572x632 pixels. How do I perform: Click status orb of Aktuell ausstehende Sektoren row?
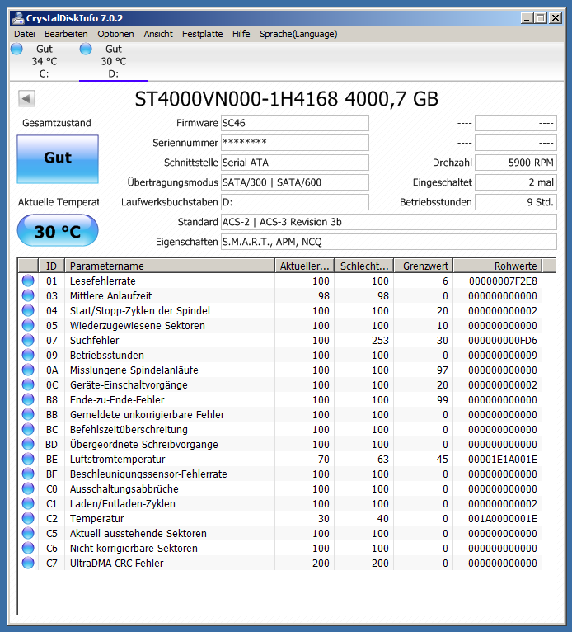(x=28, y=533)
